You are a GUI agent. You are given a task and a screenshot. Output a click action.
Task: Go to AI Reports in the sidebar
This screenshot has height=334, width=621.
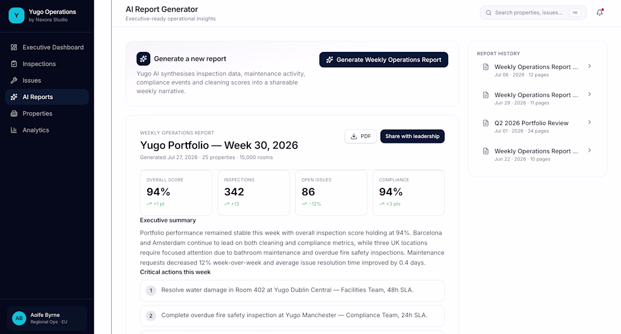click(47, 97)
